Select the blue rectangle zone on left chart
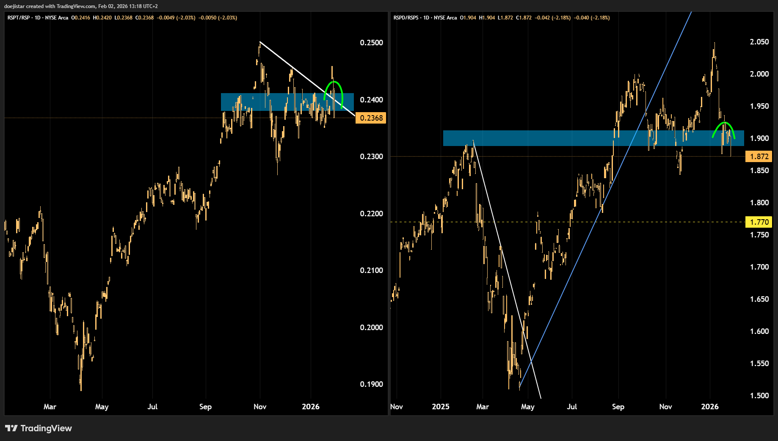This screenshot has height=441, width=778. point(254,102)
